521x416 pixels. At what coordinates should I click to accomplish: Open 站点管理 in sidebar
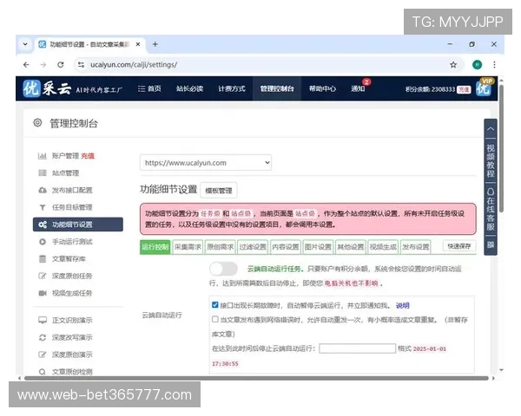tap(65, 173)
